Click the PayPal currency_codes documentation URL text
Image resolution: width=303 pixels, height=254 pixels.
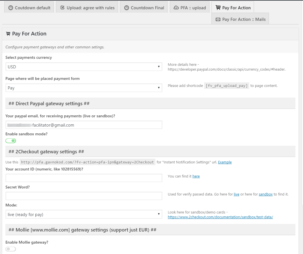226,69
